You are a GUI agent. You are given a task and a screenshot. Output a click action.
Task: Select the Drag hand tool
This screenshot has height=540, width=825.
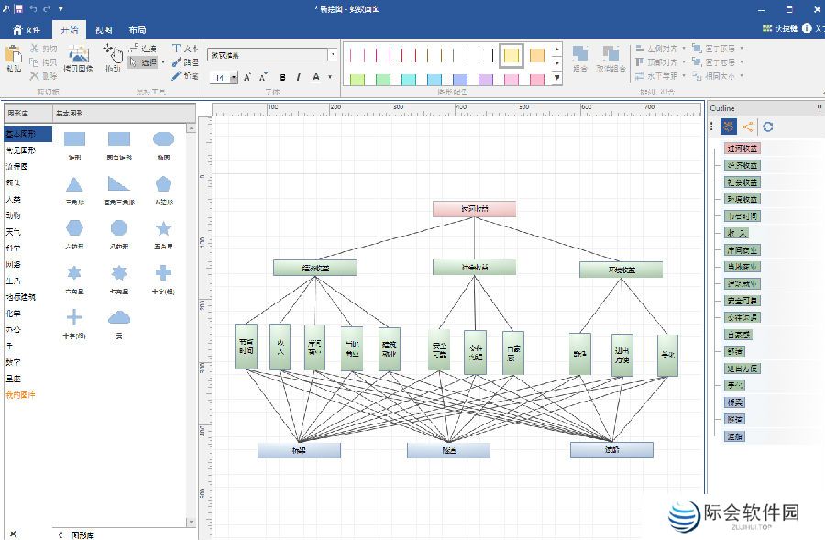click(x=112, y=58)
